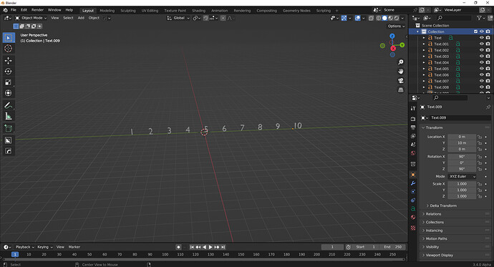Toggle the Collection eye visibility
This screenshot has height=267, width=494.
coord(481,31)
